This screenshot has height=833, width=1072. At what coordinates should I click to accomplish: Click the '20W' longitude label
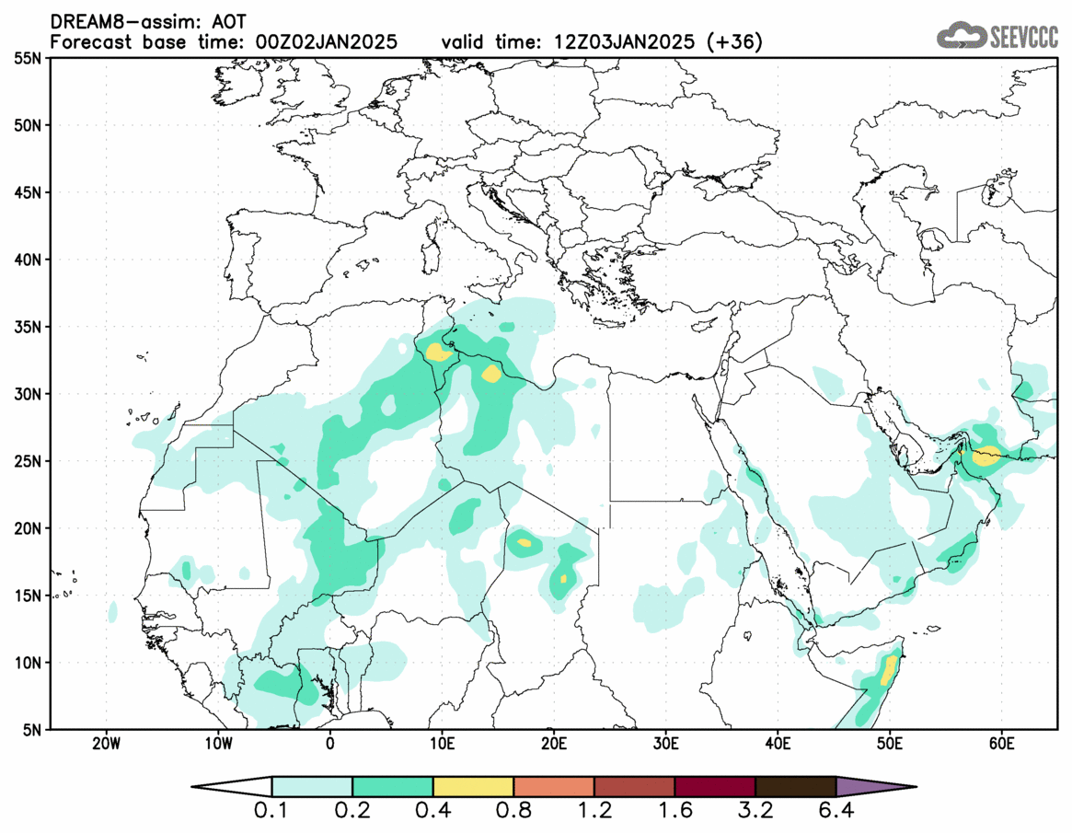tap(106, 744)
